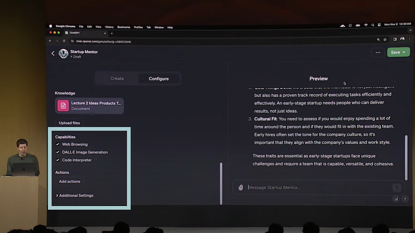Screen dimensions: 415x233
Task: Switch to the Create tab
Action: (x=117, y=79)
